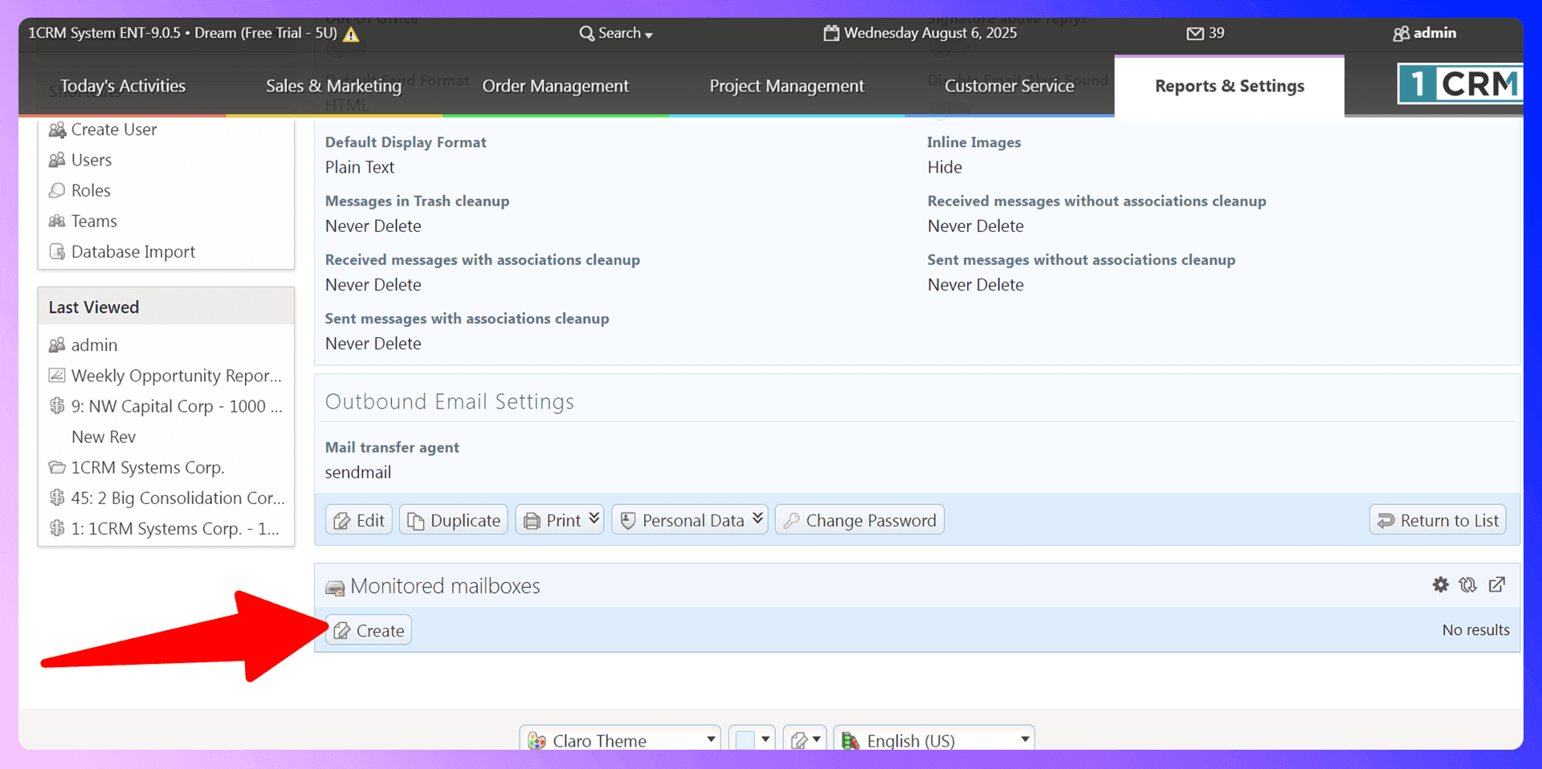Screen dimensions: 1542x769
Task: Open the Search dropdown in the top bar
Action: (616, 33)
